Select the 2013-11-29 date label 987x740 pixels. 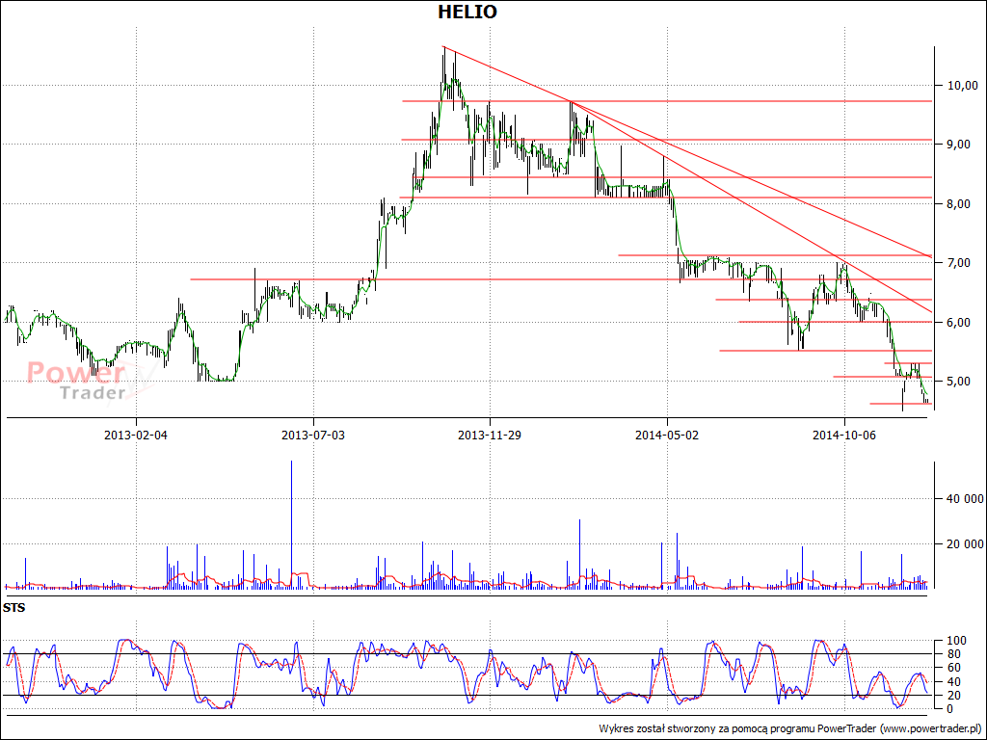(x=489, y=435)
